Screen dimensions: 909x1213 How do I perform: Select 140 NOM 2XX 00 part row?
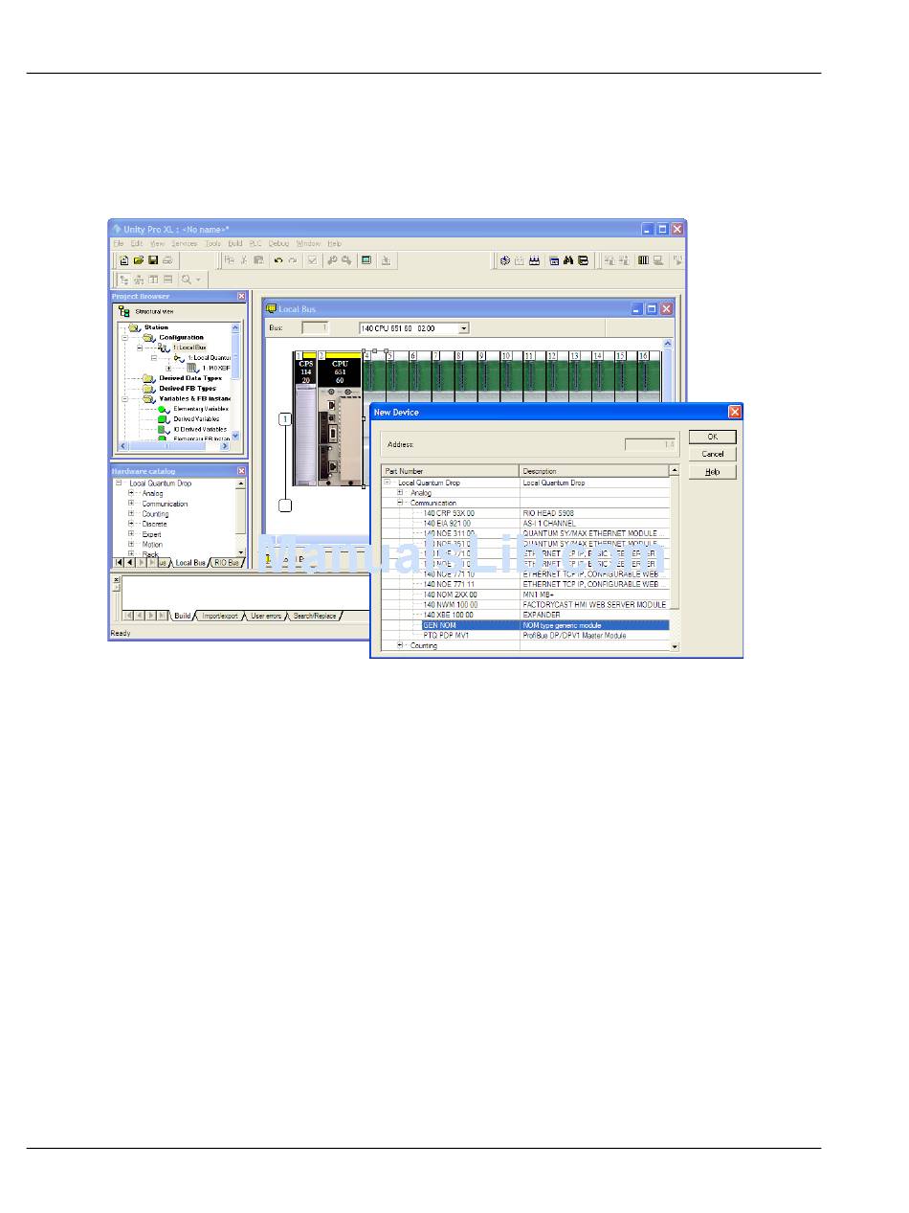tap(524, 595)
